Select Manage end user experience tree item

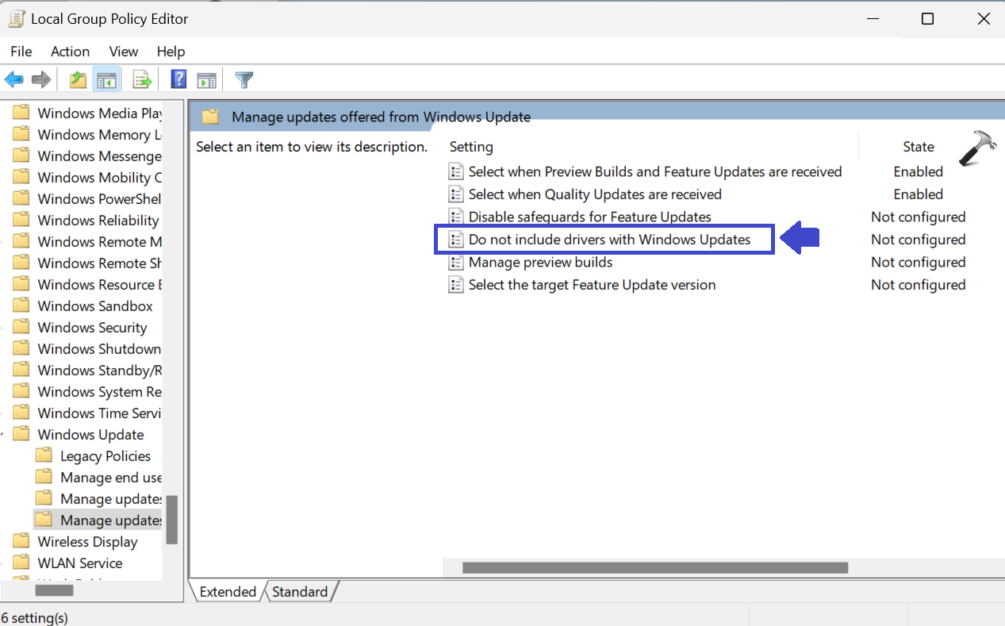coord(111,478)
